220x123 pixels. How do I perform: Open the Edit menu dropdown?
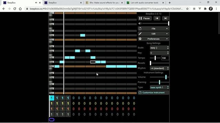(x=153, y=34)
